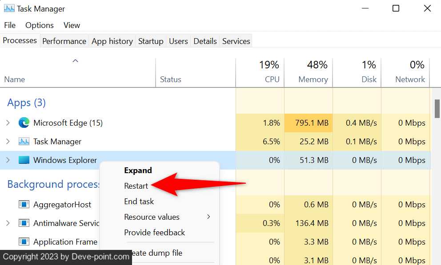Open the Resource values submenu arrow
Image resolution: width=441 pixels, height=265 pixels.
(208, 217)
